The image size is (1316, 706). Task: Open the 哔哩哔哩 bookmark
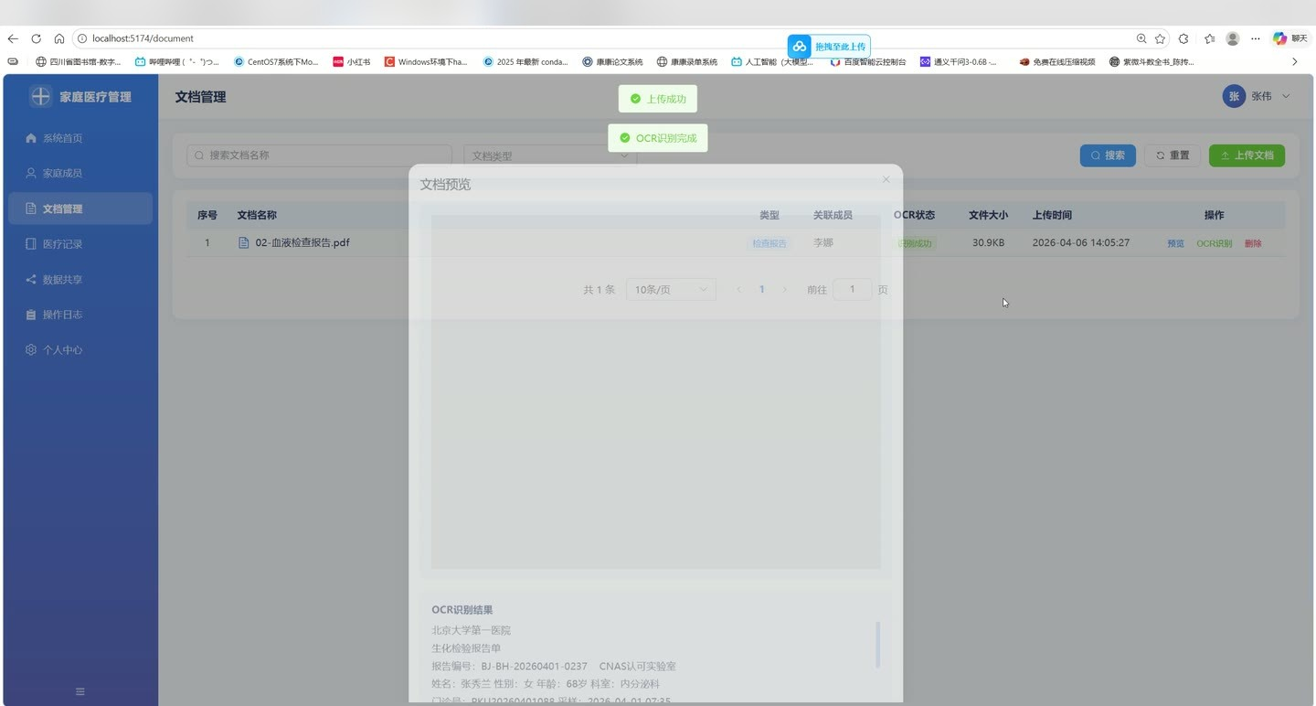(x=177, y=62)
